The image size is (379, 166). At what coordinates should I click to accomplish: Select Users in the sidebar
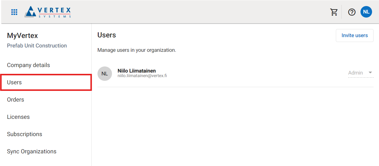(x=46, y=82)
